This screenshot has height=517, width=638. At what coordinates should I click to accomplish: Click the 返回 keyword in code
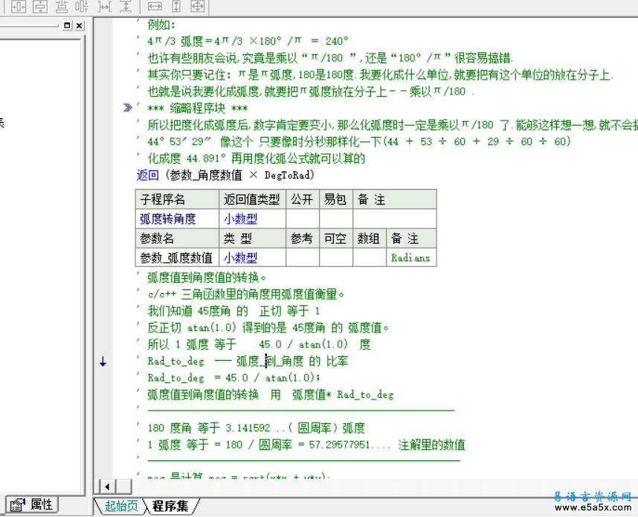click(147, 175)
